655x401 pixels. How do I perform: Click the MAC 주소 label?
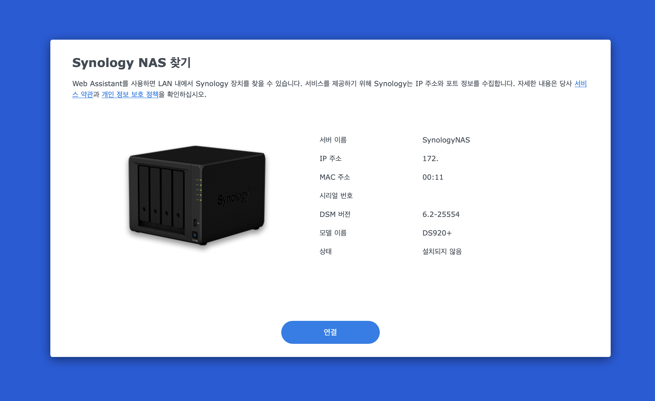point(335,177)
